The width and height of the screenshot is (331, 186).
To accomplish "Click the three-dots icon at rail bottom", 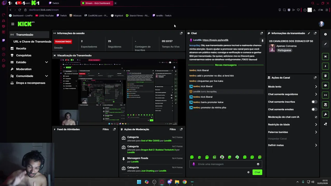I will point(325,124).
